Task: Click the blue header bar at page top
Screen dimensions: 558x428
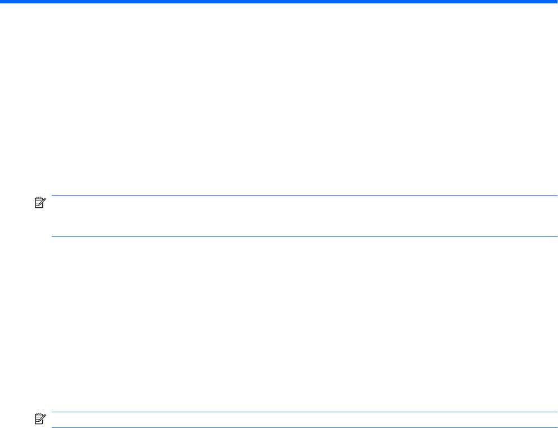Action: (279, 2)
